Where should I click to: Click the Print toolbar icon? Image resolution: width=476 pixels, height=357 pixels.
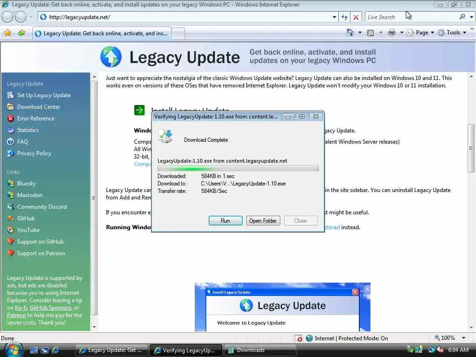[x=392, y=33]
